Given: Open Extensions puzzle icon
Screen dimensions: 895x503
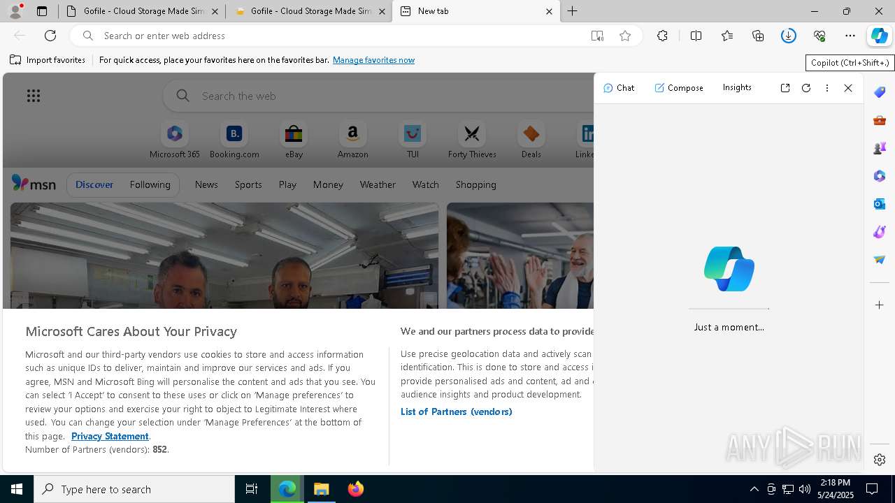Looking at the screenshot, I should [x=662, y=36].
